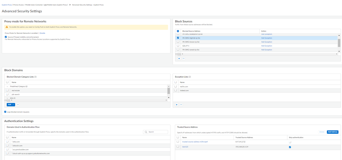The width and height of the screenshot is (342, 160).
Task: Uncheck Source IP based visibility and enforcement
Action: 6,37
